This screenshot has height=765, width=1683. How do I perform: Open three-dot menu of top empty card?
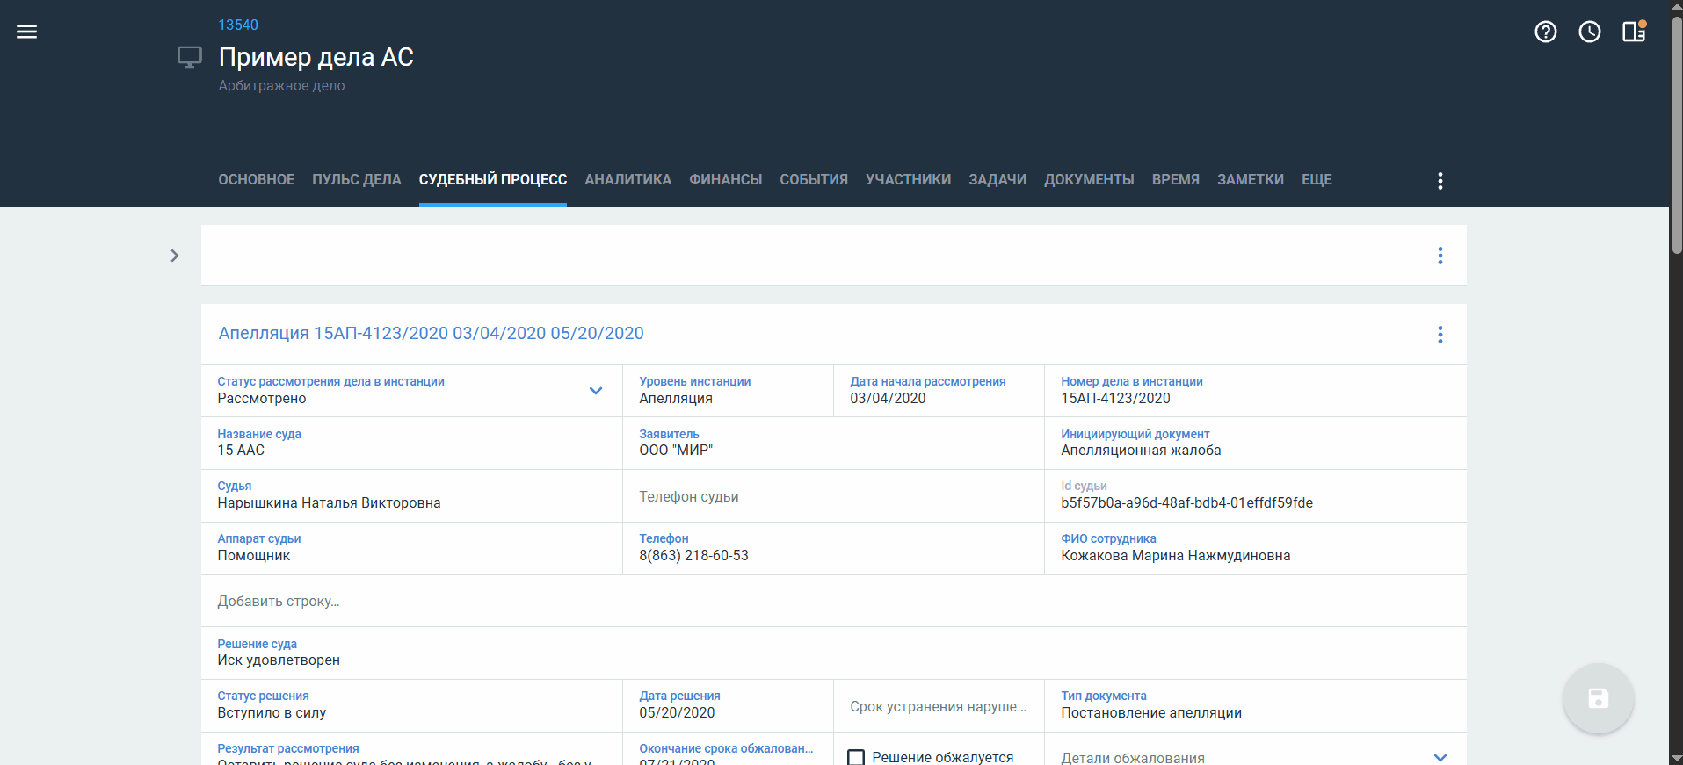tap(1440, 256)
